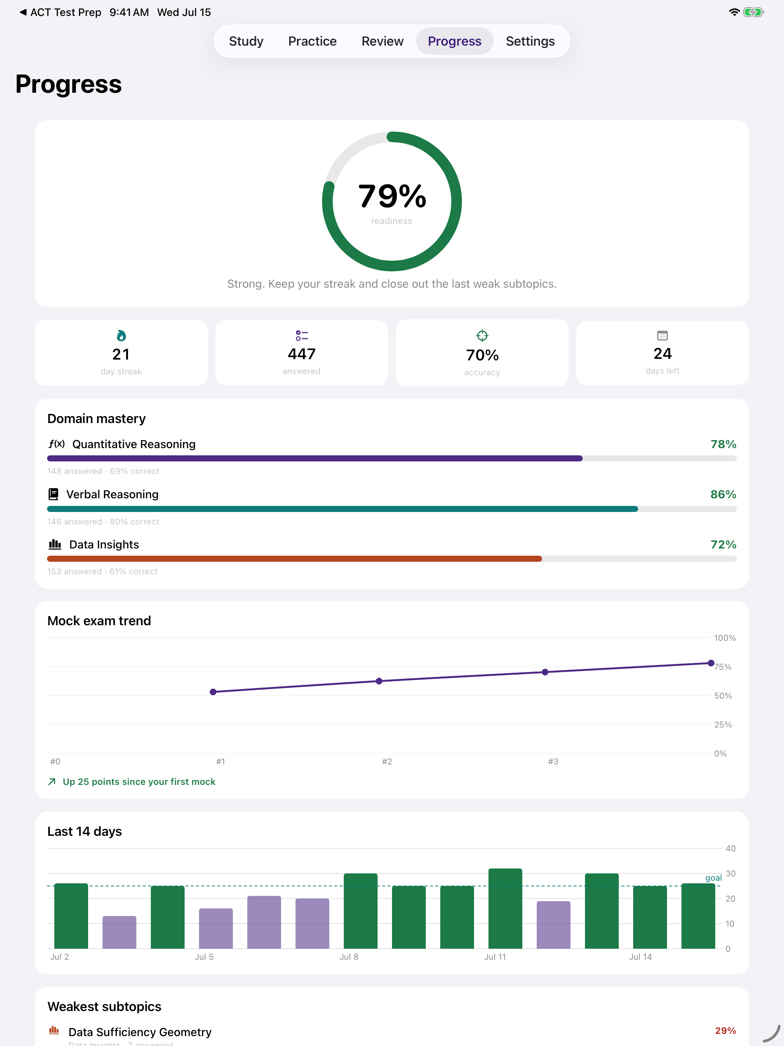Open Data Sufficiency Geometry weakest subtopic

pyautogui.click(x=392, y=1035)
